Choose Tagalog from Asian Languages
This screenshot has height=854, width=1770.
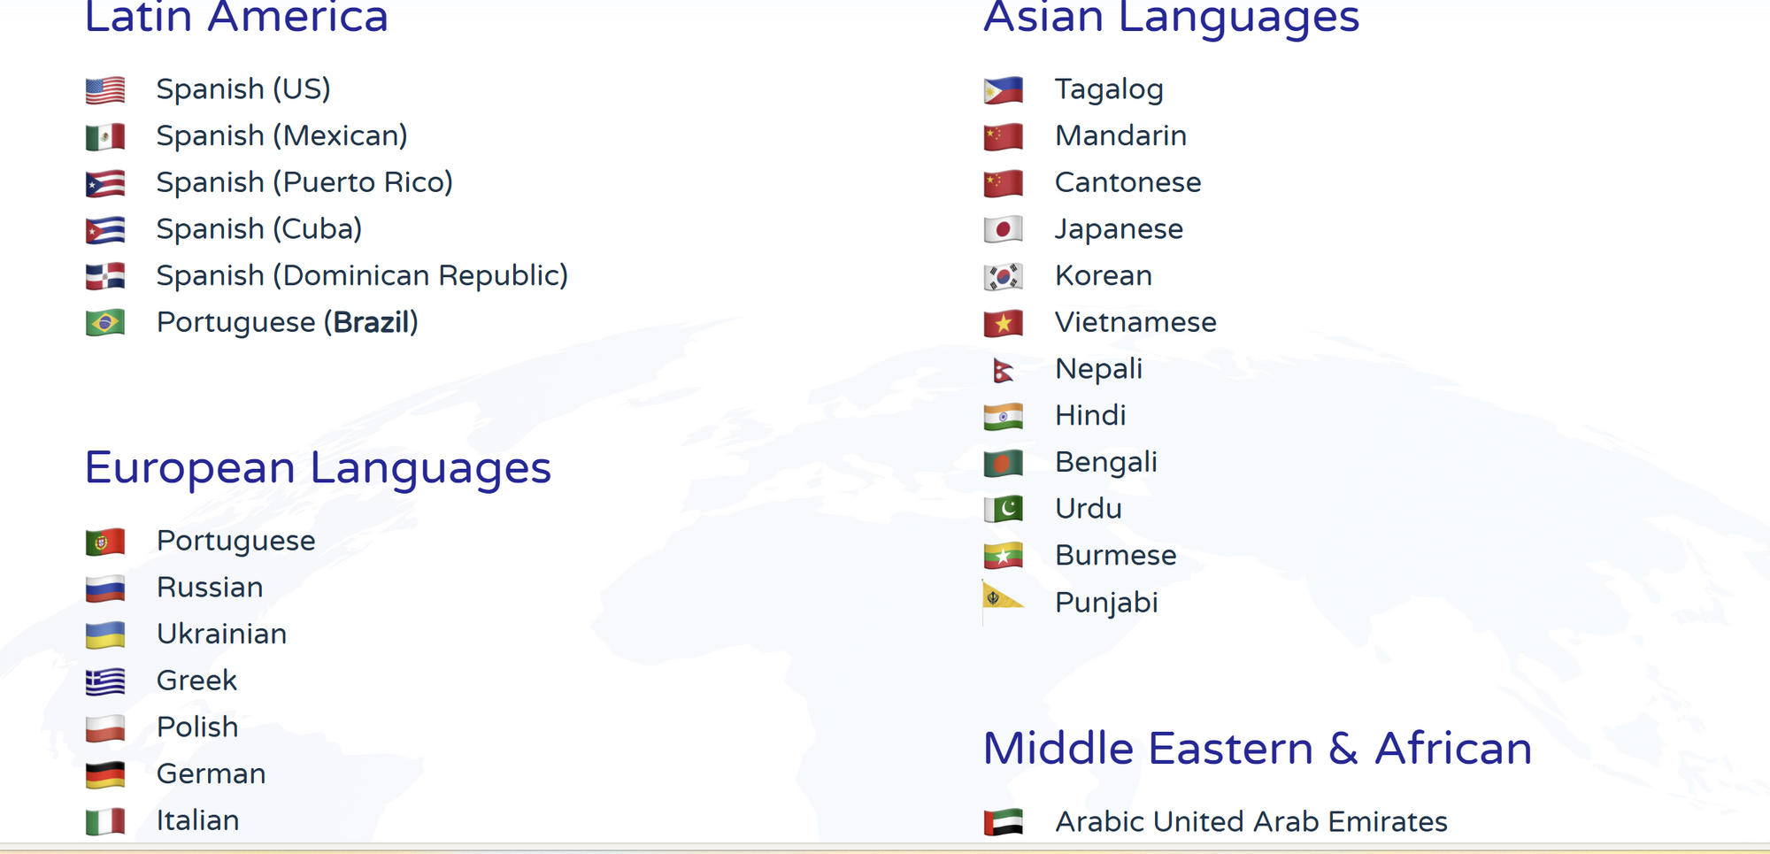tap(1109, 89)
